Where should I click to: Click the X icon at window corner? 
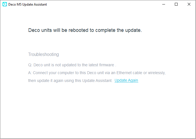[189, 4]
